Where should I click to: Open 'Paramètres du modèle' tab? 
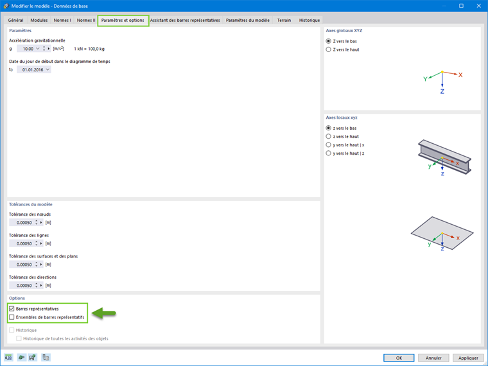pos(248,21)
